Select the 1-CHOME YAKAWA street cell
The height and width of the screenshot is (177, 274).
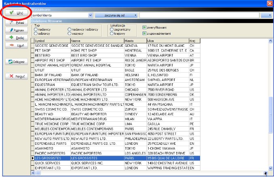tap(168, 148)
